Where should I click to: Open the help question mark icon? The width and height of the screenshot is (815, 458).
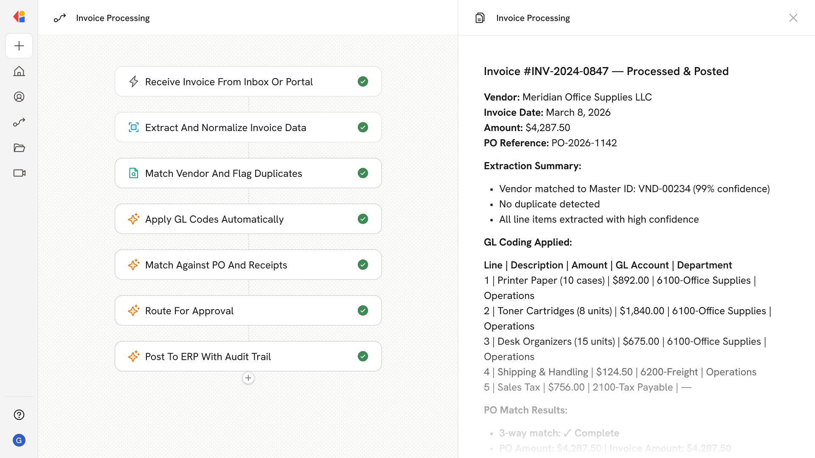(19, 415)
